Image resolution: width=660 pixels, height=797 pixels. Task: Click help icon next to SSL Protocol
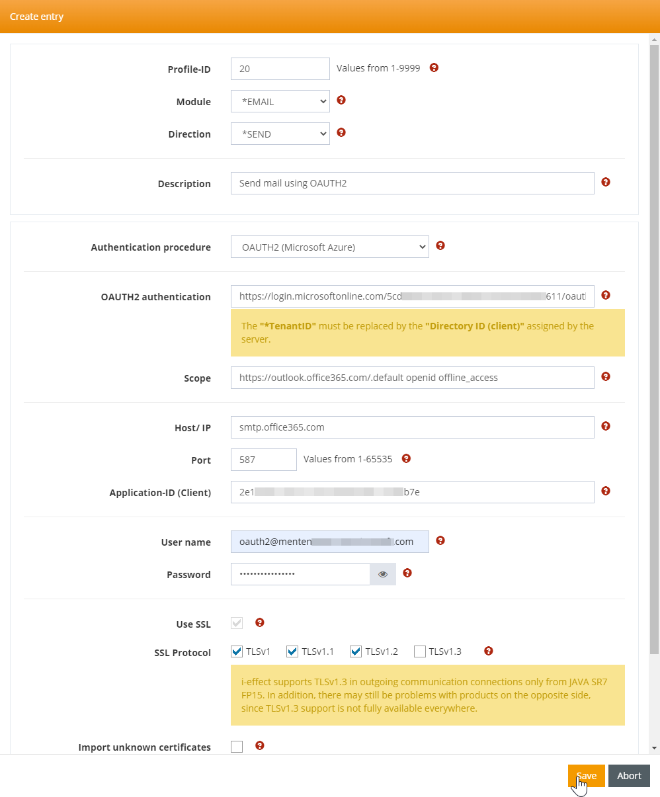coord(488,651)
